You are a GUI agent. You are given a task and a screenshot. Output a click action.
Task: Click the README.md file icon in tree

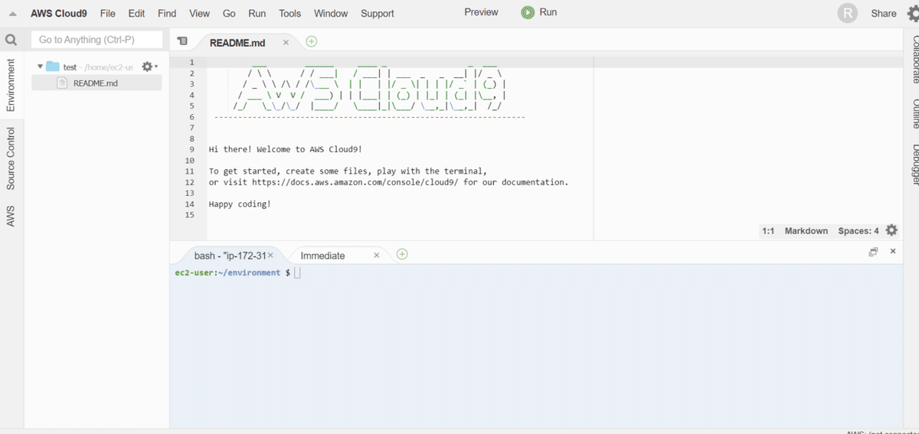tap(64, 83)
